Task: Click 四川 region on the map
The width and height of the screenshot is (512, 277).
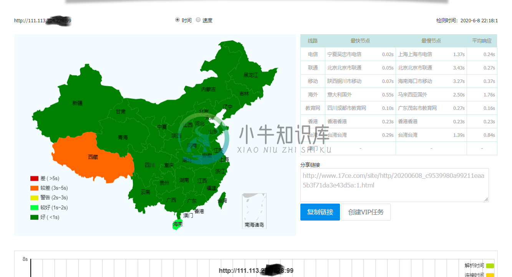Action: (x=149, y=165)
